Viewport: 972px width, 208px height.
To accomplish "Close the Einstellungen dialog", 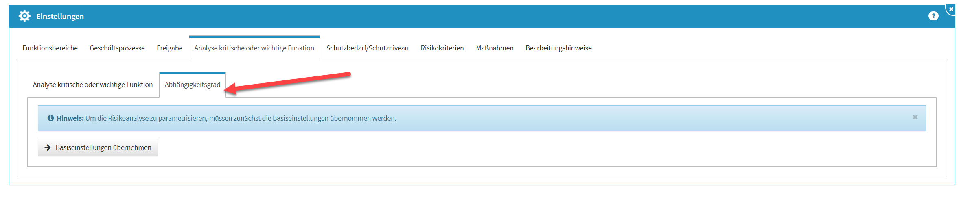I will coord(951,9).
